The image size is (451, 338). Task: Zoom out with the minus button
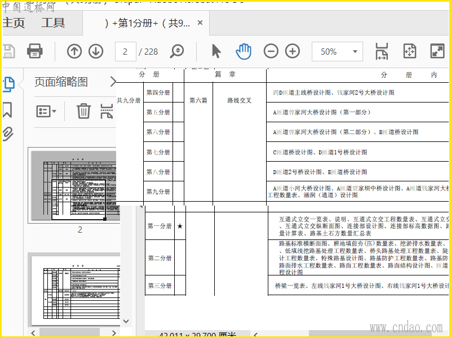271,51
